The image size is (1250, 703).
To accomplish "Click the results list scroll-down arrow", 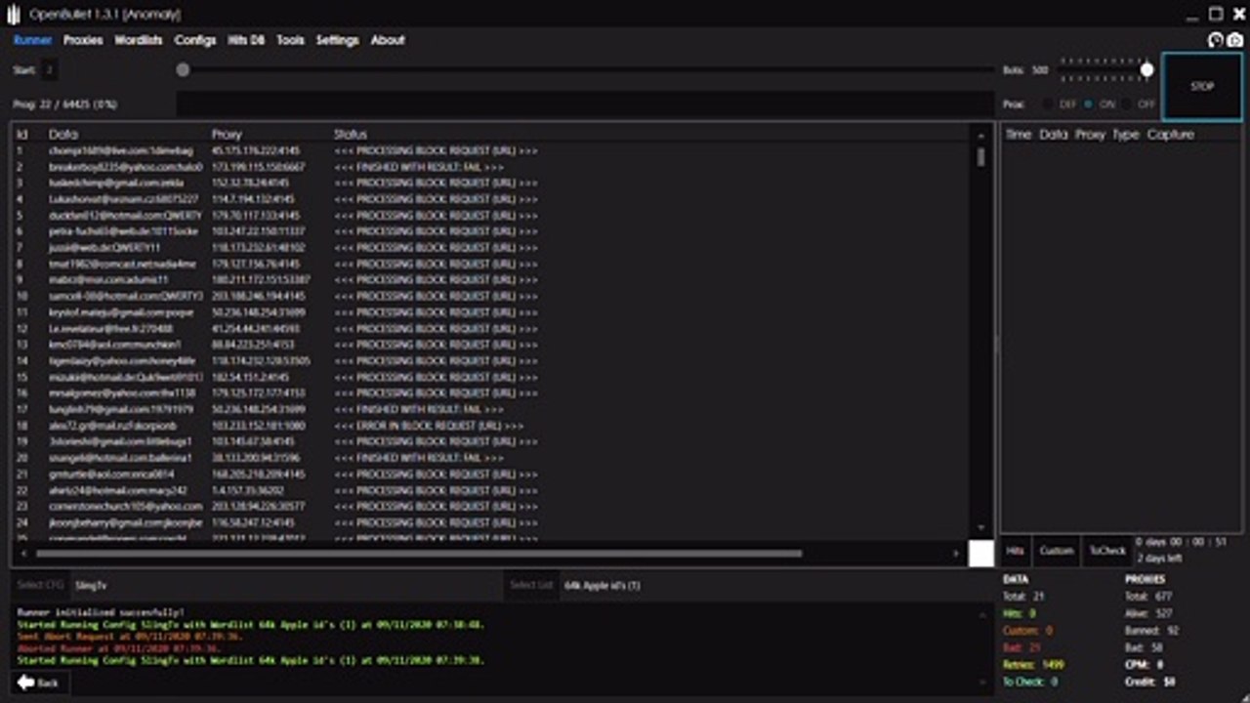I will (x=980, y=528).
